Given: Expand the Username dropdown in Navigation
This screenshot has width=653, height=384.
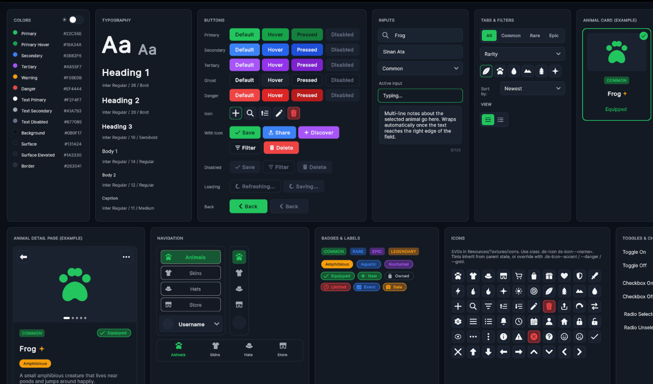Looking at the screenshot, I should (x=191, y=324).
